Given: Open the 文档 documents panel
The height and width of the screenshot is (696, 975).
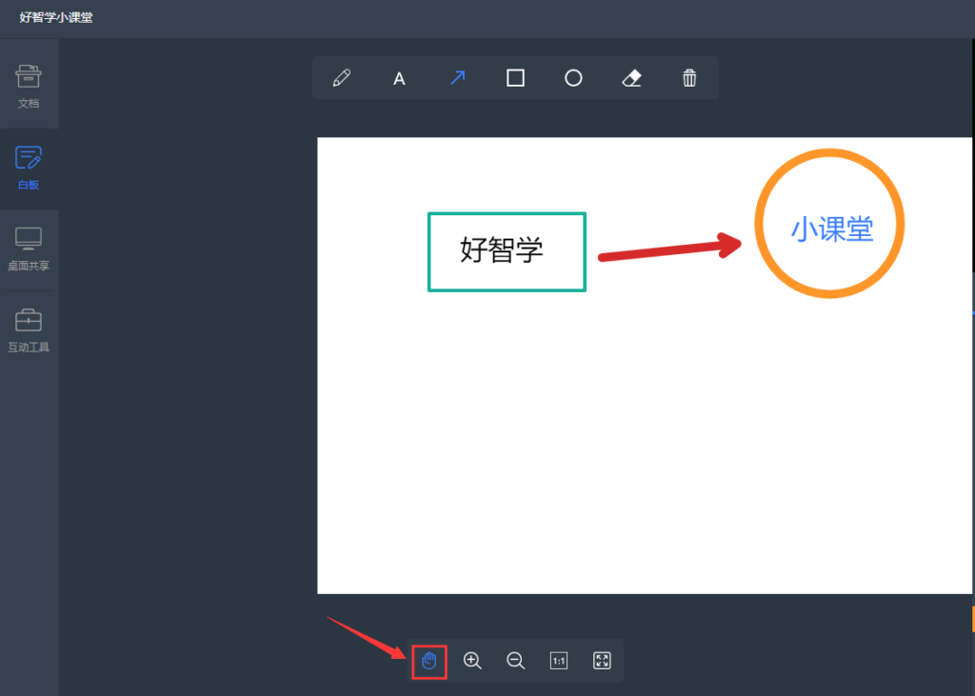Looking at the screenshot, I should point(29,87).
